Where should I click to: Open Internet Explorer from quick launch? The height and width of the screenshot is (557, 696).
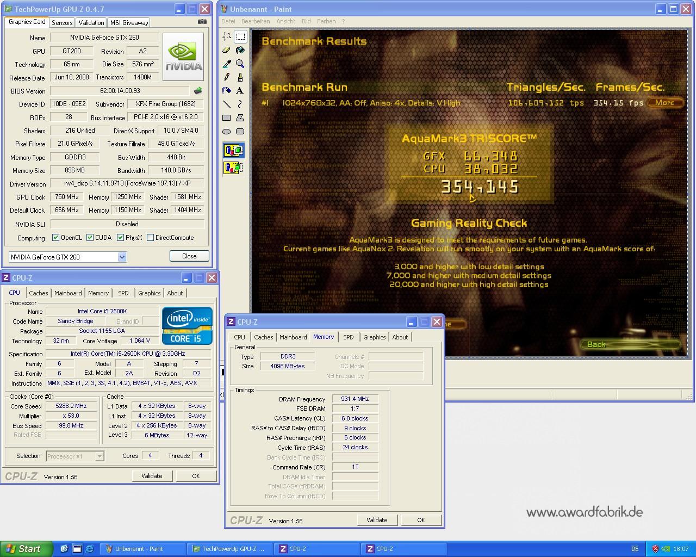[90, 549]
